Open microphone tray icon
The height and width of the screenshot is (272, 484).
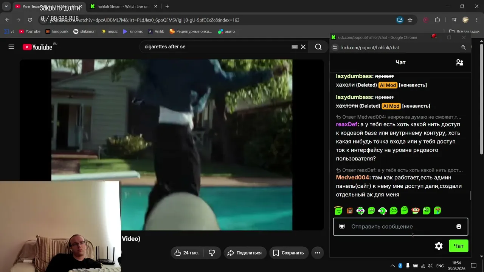tap(408, 266)
